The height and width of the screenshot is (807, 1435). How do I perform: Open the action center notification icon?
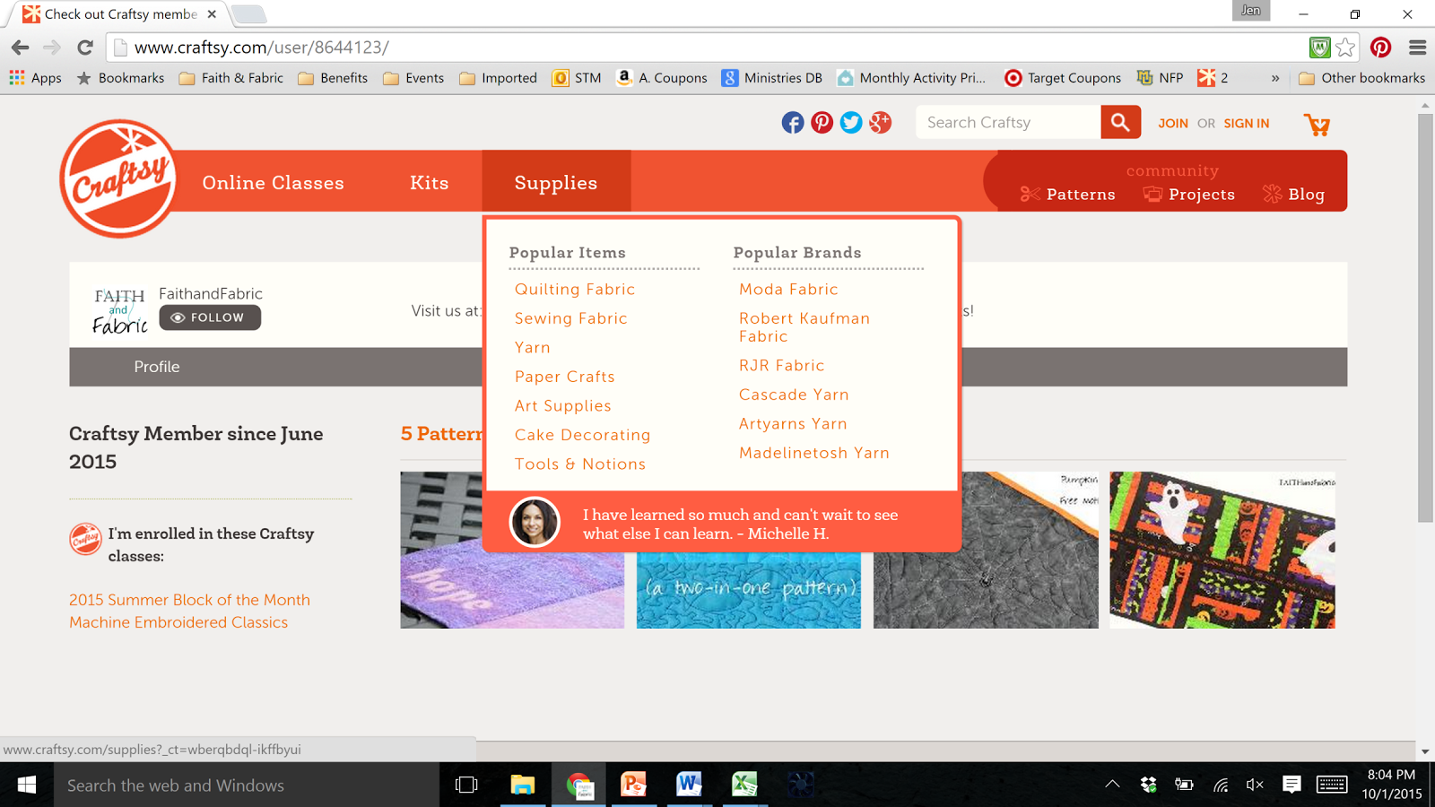(1291, 785)
